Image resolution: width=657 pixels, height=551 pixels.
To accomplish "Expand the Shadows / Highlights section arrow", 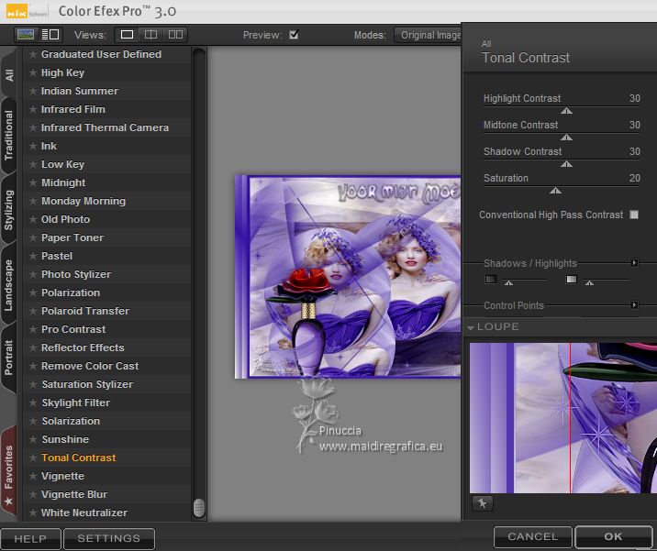I will click(634, 263).
